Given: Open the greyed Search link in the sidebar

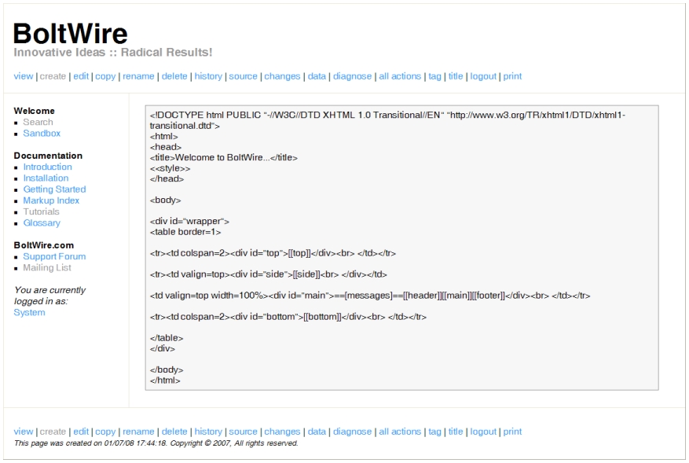Looking at the screenshot, I should point(38,122).
